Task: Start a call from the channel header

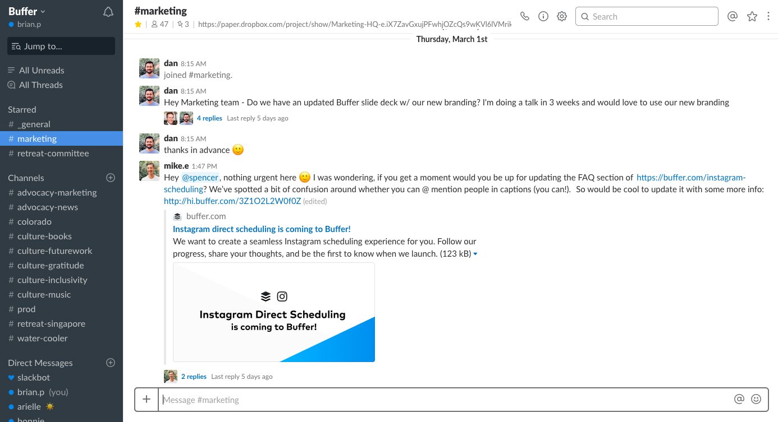Action: click(525, 16)
